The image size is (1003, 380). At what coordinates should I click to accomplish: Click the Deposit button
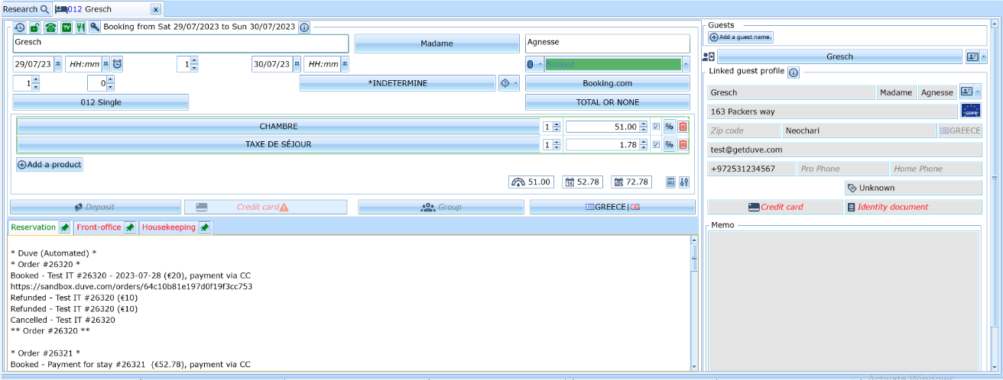tap(96, 207)
